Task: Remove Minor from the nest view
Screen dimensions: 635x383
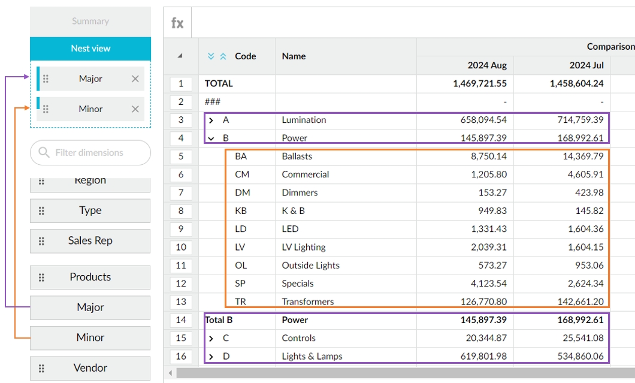Action: 135,109
